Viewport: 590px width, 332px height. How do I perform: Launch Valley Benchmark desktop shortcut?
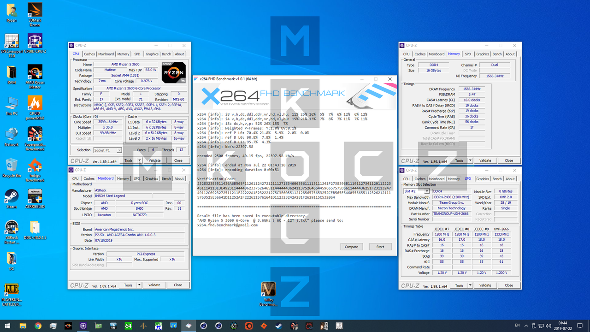(x=268, y=294)
